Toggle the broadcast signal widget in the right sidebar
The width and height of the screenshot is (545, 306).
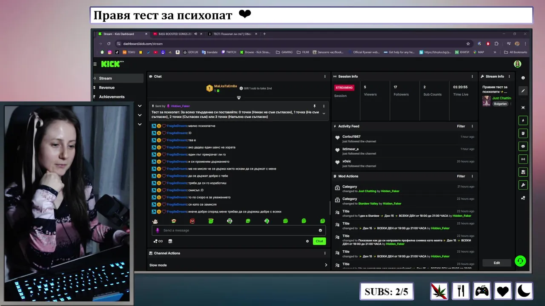(x=523, y=159)
